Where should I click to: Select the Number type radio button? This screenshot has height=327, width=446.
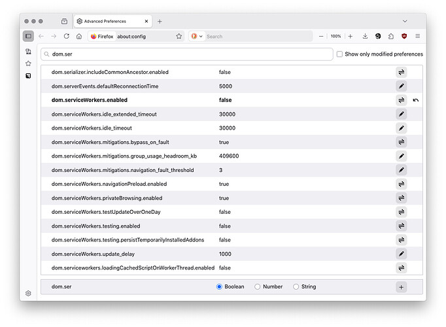[x=258, y=286]
